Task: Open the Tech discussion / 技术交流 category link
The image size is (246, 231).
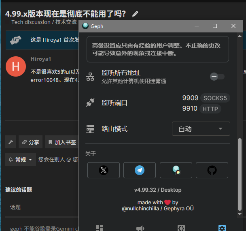Action: point(44,22)
